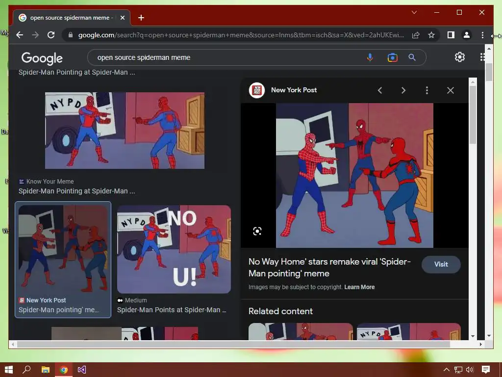Image resolution: width=502 pixels, height=377 pixels.
Task: Click the preview panel scroll down arrow
Action: [x=473, y=336]
